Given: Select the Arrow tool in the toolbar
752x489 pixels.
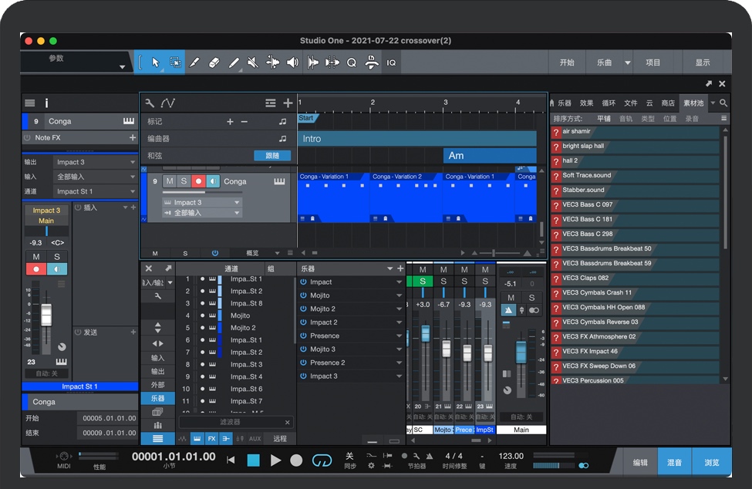Looking at the screenshot, I should pos(156,62).
